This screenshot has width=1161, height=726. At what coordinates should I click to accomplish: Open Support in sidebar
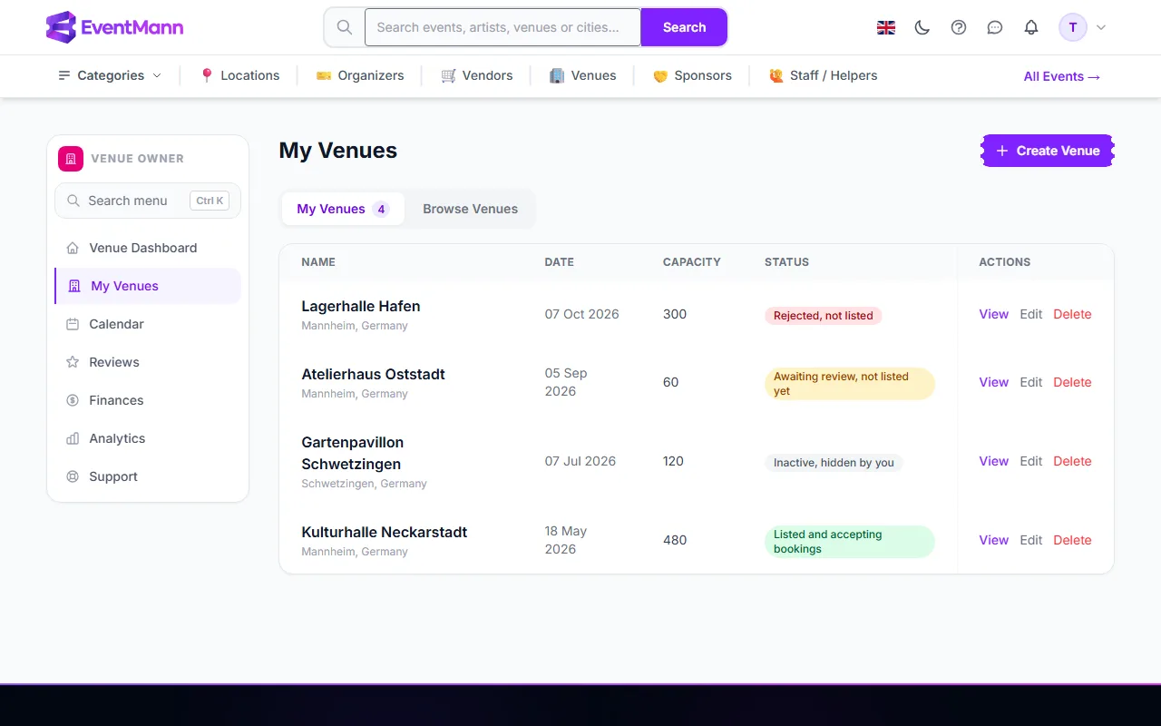148,476
